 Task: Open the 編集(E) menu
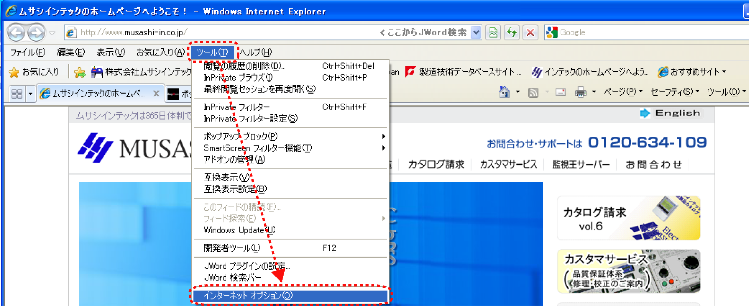pos(71,52)
